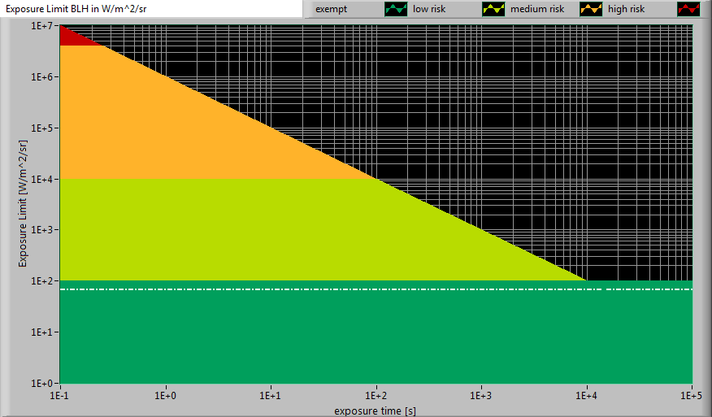The height and width of the screenshot is (417, 712).
Task: Select the 'exempt' legend label
Action: click(331, 9)
